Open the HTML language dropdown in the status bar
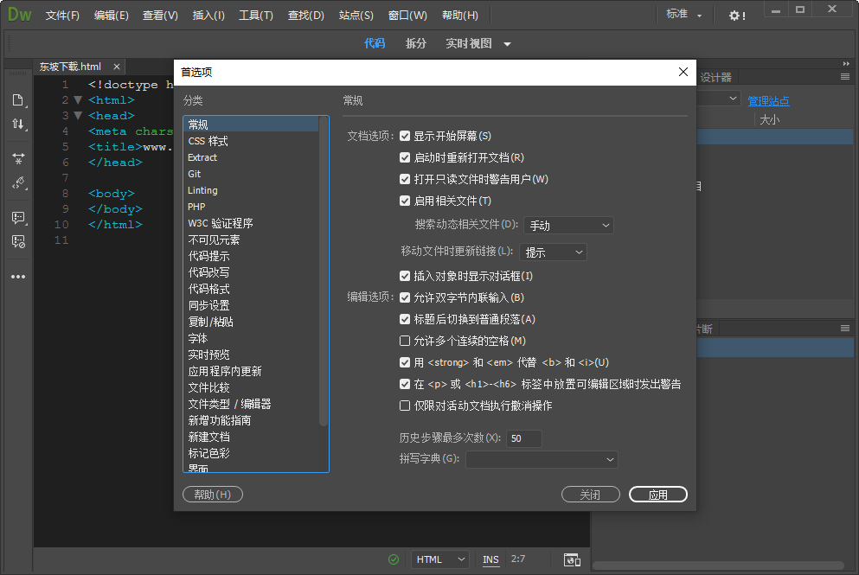 click(440, 559)
